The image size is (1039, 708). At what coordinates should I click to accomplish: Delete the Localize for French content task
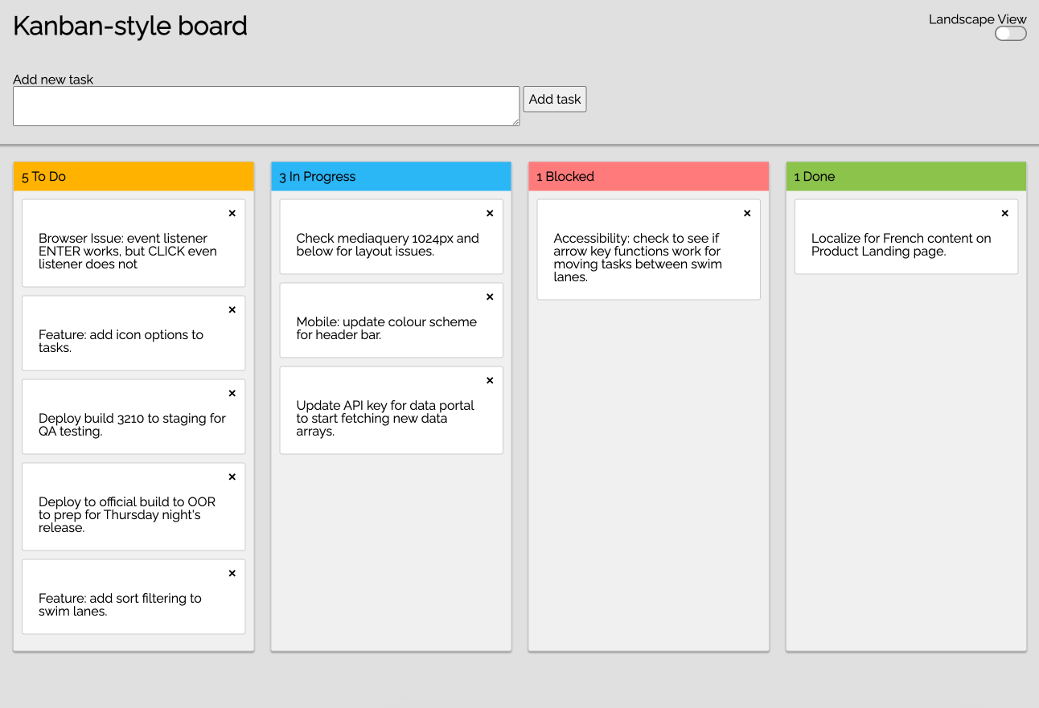(x=1004, y=214)
